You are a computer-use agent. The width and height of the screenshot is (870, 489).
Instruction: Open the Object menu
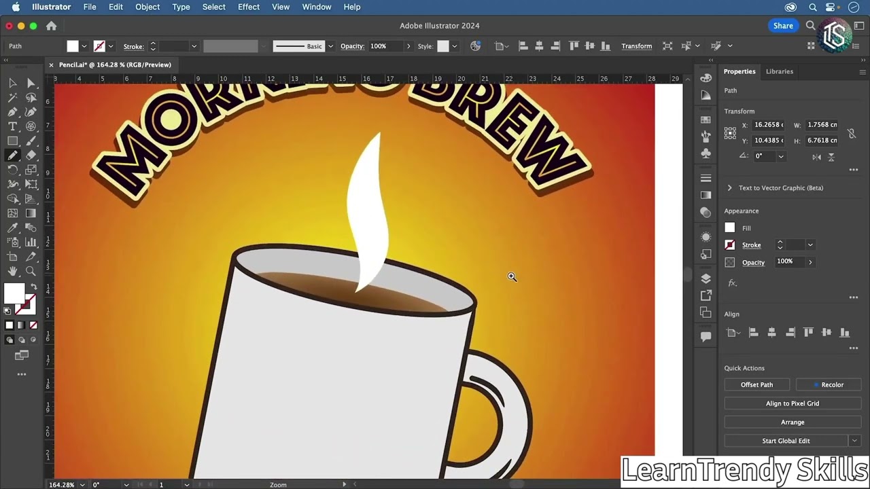tap(147, 7)
